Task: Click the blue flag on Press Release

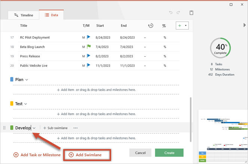Action: pos(89,56)
